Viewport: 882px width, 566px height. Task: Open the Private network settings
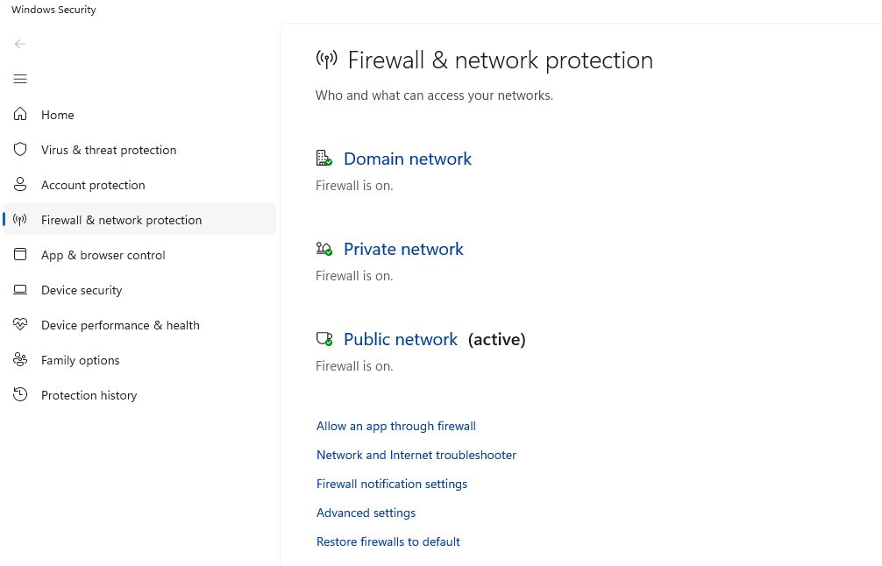(403, 249)
